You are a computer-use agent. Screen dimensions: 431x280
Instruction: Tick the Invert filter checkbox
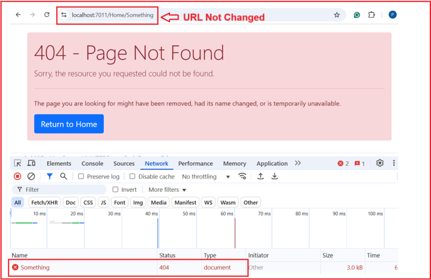pyautogui.click(x=116, y=190)
